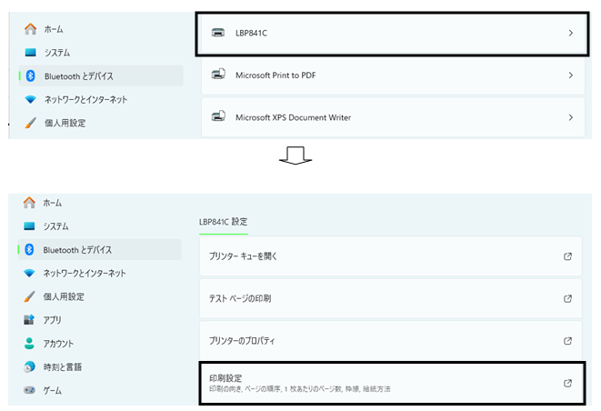
Task: Click the printer icon beside LBP841C
Action: (x=217, y=33)
